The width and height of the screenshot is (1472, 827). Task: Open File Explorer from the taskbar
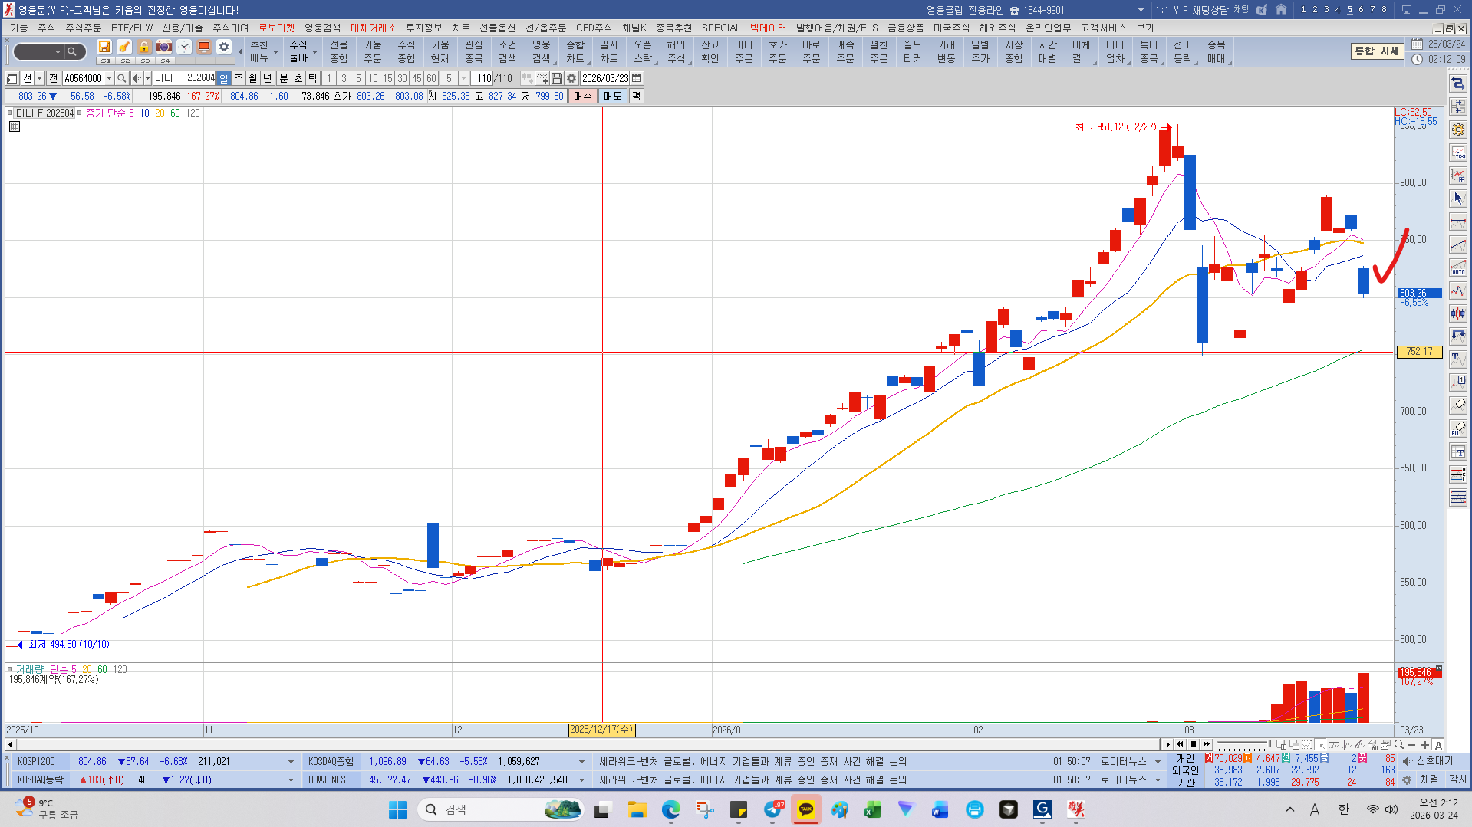coord(637,809)
